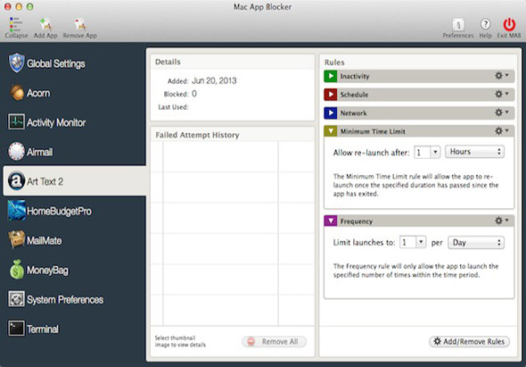
Task: Click the Add/Remove Rules button
Action: (x=469, y=341)
